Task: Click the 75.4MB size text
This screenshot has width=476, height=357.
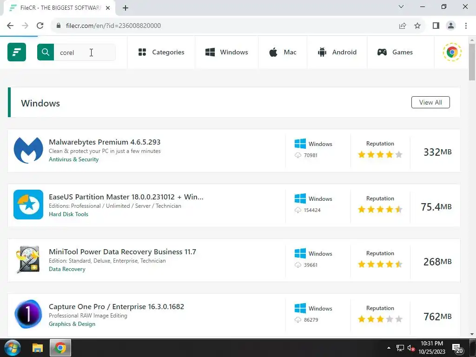Action: [436, 207]
